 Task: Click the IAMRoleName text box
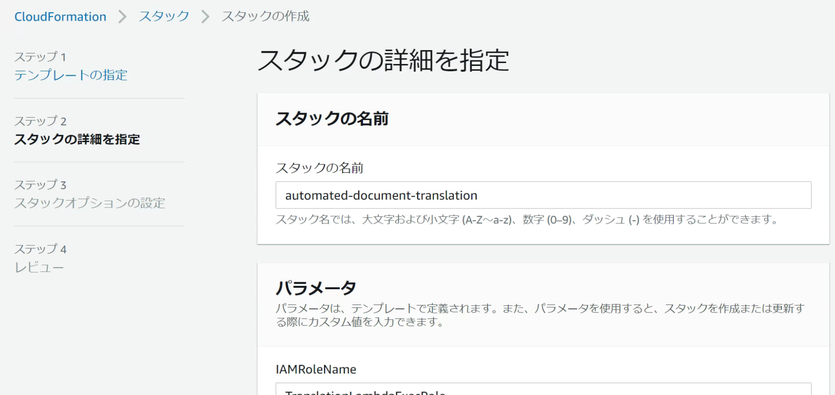click(x=543, y=390)
